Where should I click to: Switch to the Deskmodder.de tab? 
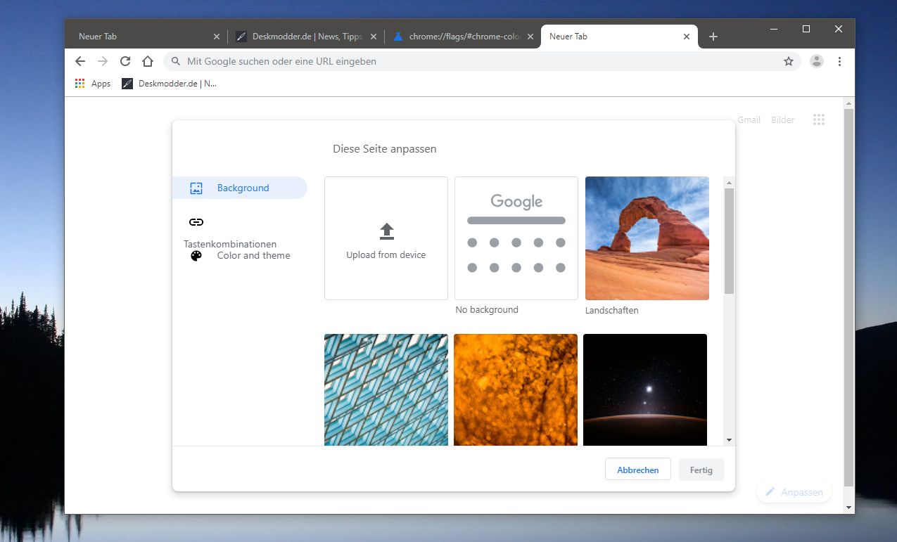tap(305, 37)
